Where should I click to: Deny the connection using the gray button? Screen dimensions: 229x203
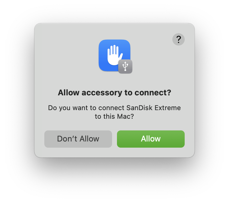(78, 139)
